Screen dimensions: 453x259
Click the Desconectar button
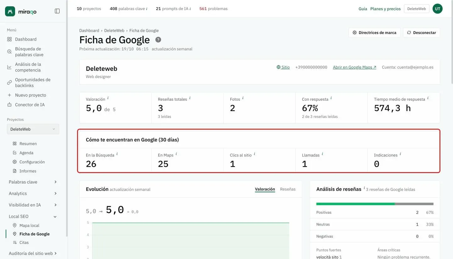click(422, 33)
